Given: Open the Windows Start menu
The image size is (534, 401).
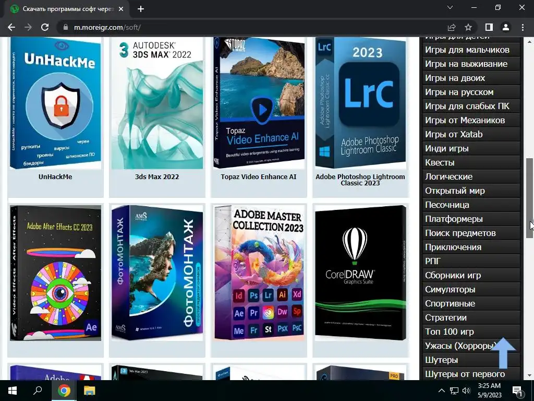Looking at the screenshot, I should tap(13, 391).
